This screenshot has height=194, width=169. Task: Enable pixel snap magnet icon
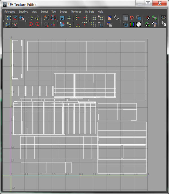pyautogui.click(x=132, y=18)
